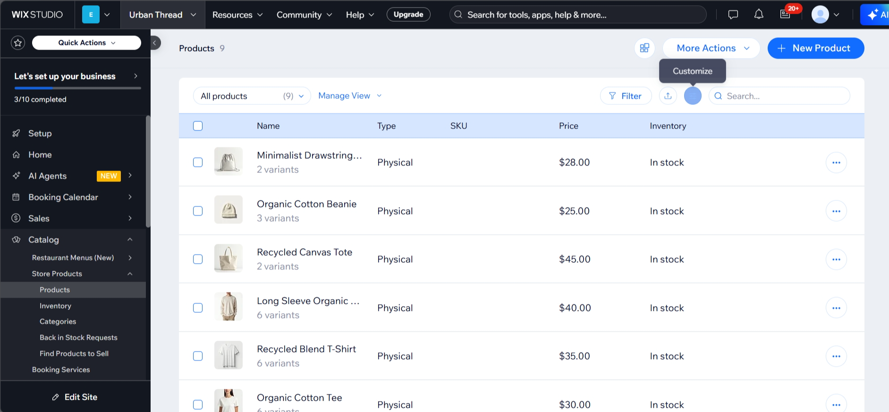Open the inbox icon with 20+ badge
Screen dimensions: 889x412
coord(785,15)
